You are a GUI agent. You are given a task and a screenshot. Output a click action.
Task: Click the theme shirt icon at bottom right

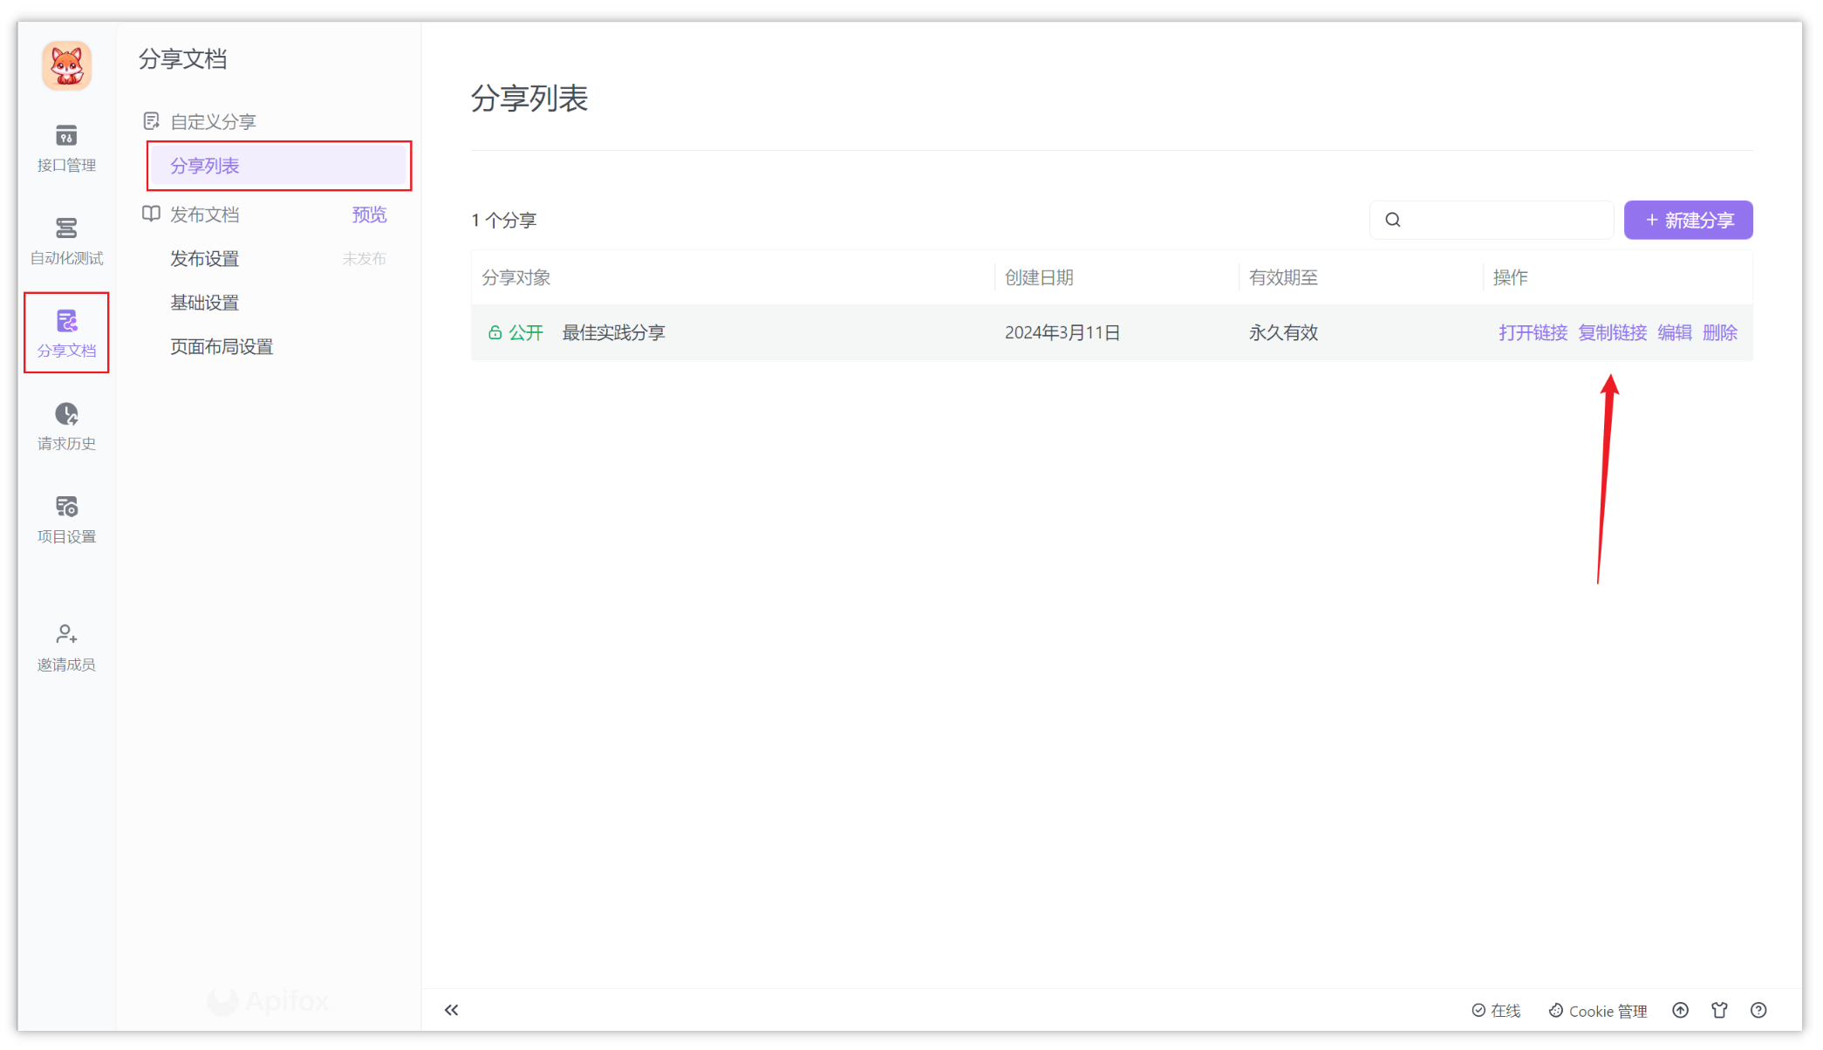coord(1719,1010)
